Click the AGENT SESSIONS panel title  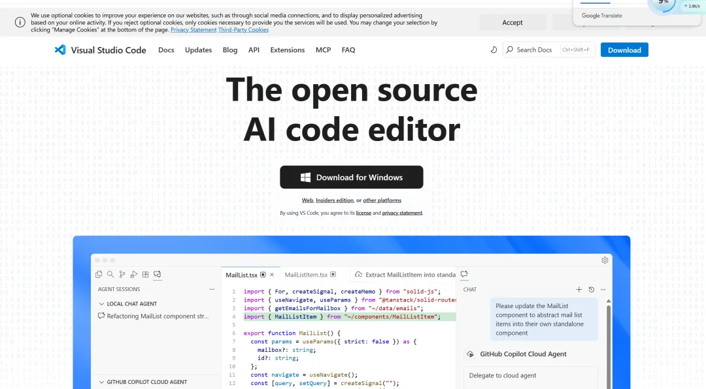coord(119,289)
